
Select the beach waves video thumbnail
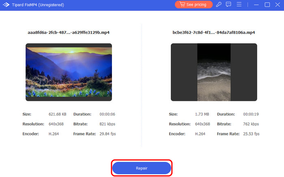click(x=214, y=72)
